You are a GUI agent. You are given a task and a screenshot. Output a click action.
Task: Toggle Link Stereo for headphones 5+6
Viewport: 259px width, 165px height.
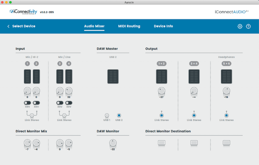pos(226,115)
